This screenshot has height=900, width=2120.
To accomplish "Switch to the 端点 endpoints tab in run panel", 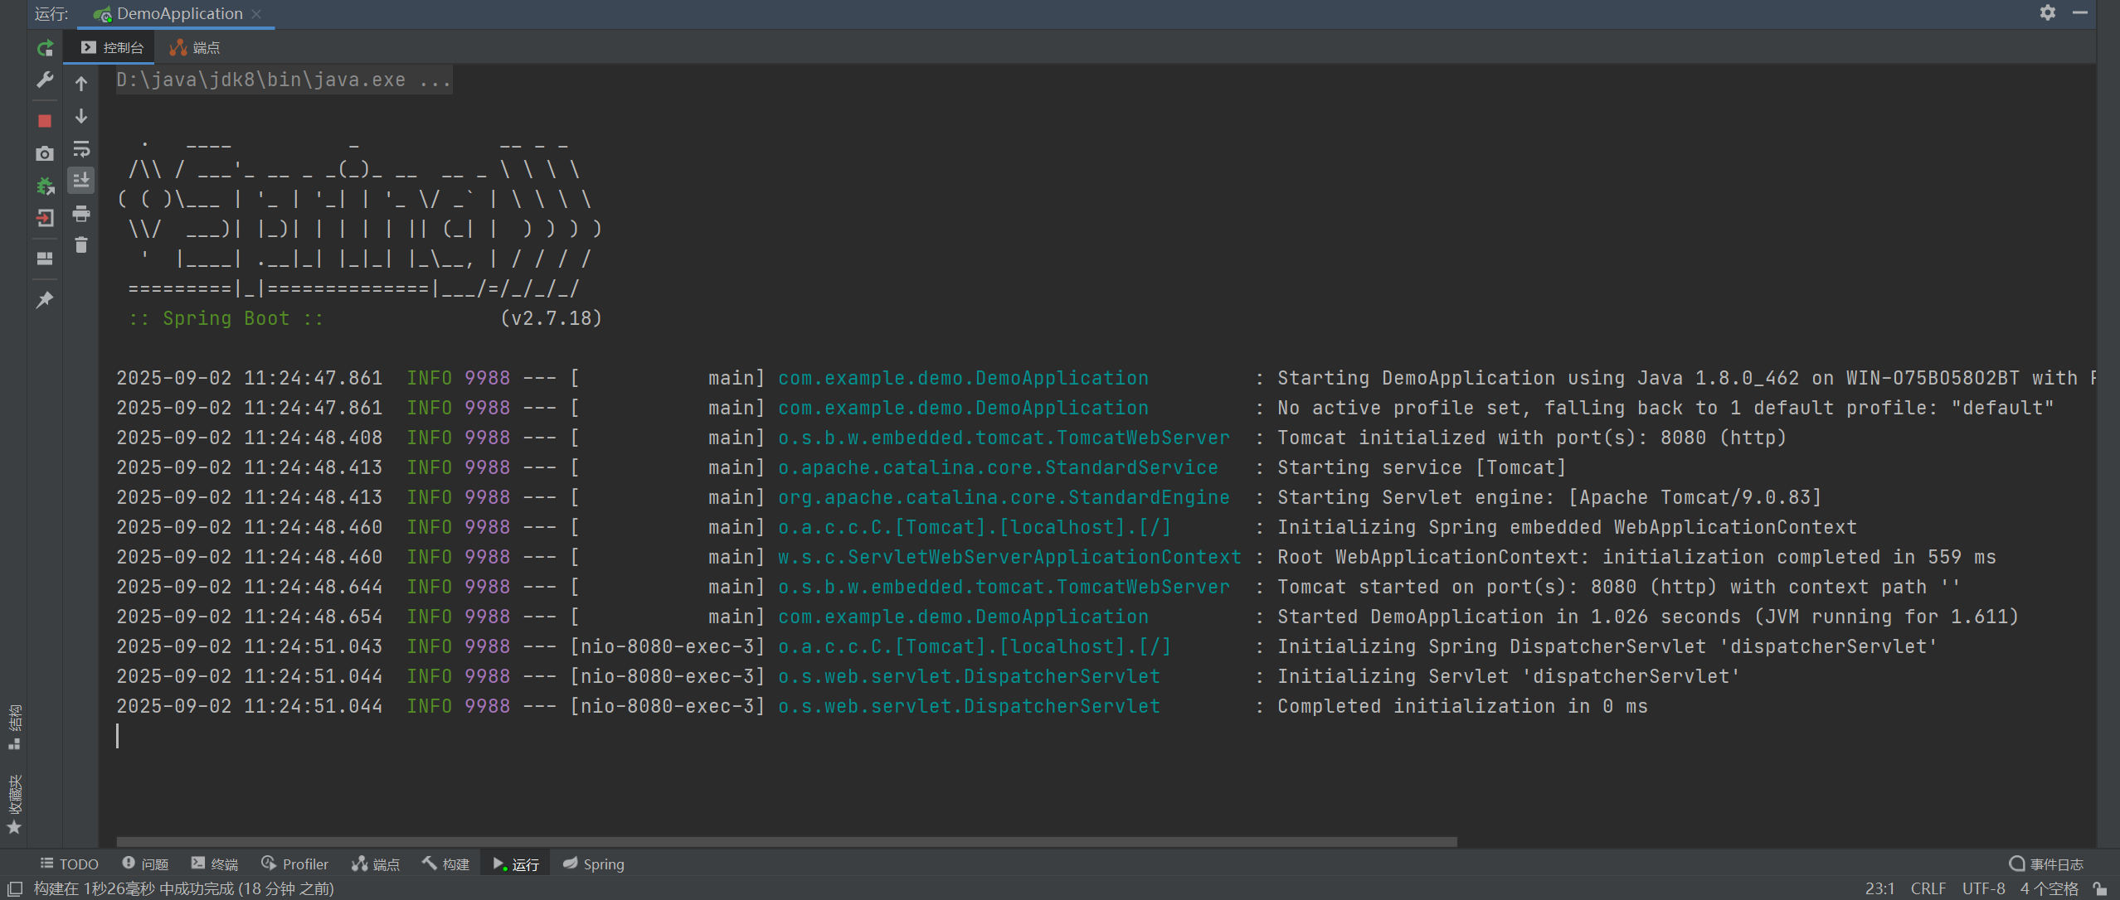I will (195, 47).
